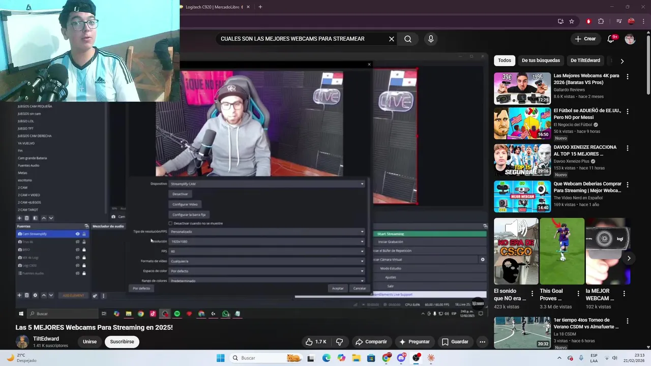
Task: Click add source plus icon in OBS video
Action: coord(19,295)
